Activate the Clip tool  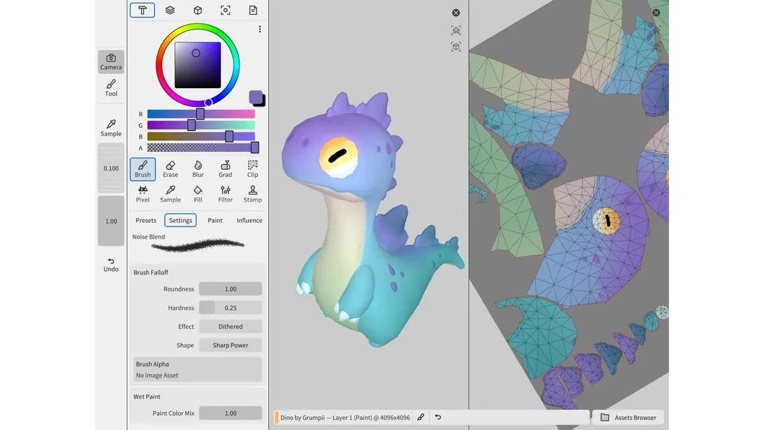[x=252, y=169]
